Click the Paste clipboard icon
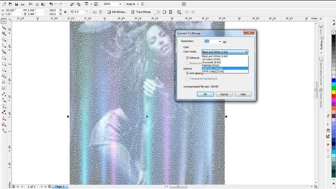The image size is (336, 189). (43, 4)
